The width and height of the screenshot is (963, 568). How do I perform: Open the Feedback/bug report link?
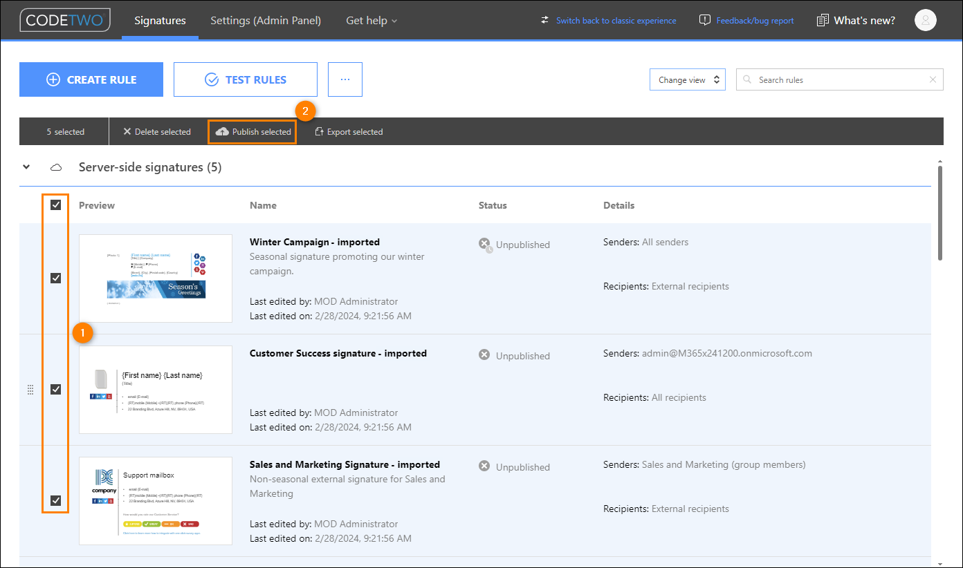pos(755,21)
